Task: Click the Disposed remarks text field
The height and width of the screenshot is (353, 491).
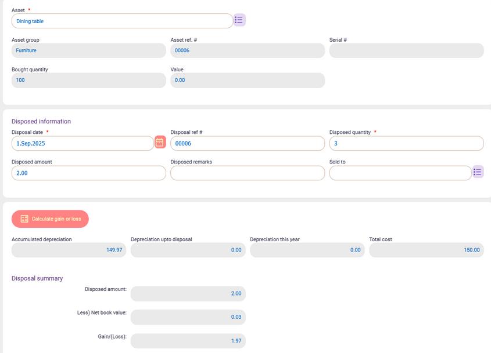Action: coord(247,173)
